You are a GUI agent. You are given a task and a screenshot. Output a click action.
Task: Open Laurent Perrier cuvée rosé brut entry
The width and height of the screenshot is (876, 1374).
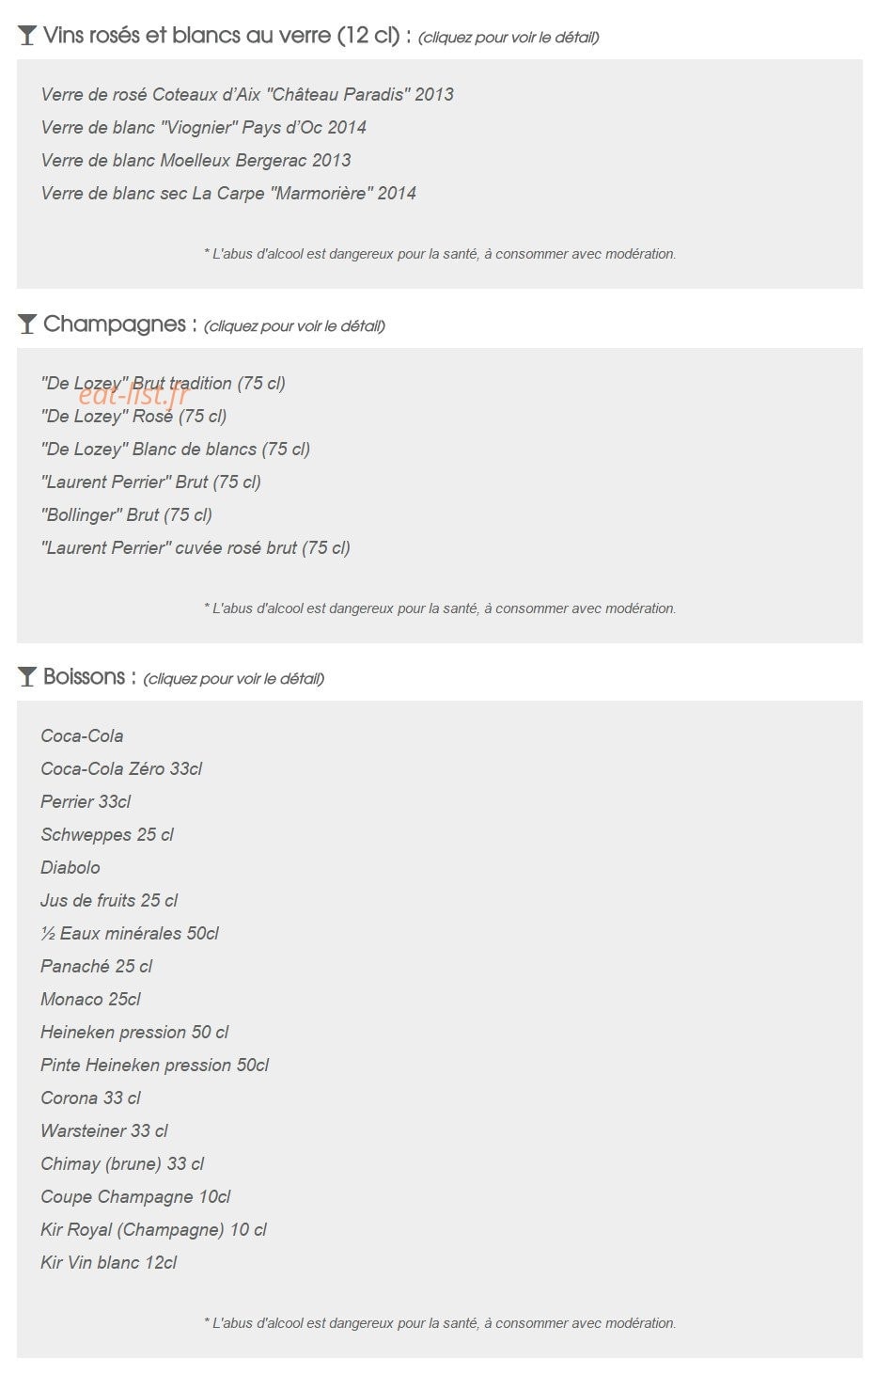click(196, 547)
